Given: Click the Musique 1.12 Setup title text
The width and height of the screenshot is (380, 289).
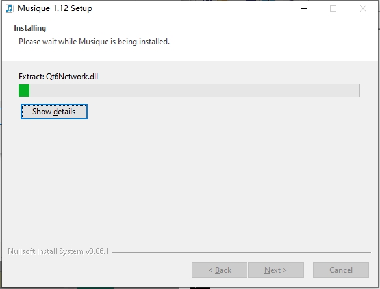Looking at the screenshot, I should 55,8.
